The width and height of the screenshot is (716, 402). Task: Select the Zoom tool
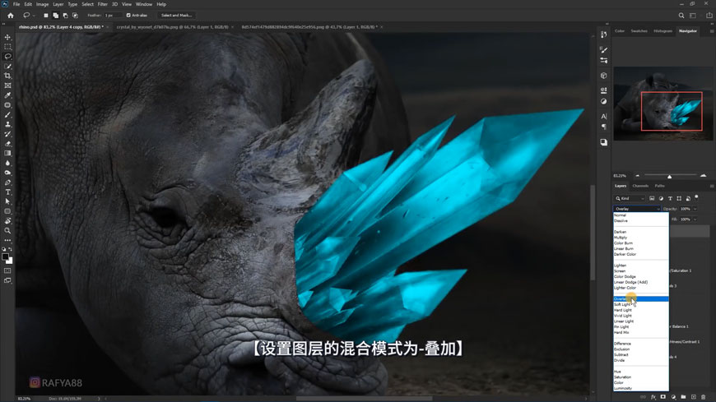point(7,231)
